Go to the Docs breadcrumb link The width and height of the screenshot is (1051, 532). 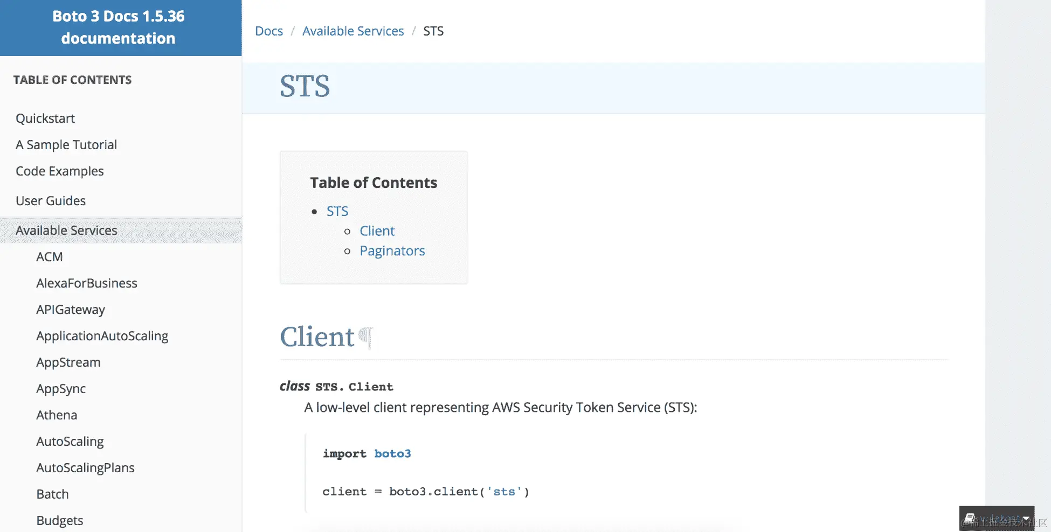pyautogui.click(x=269, y=31)
